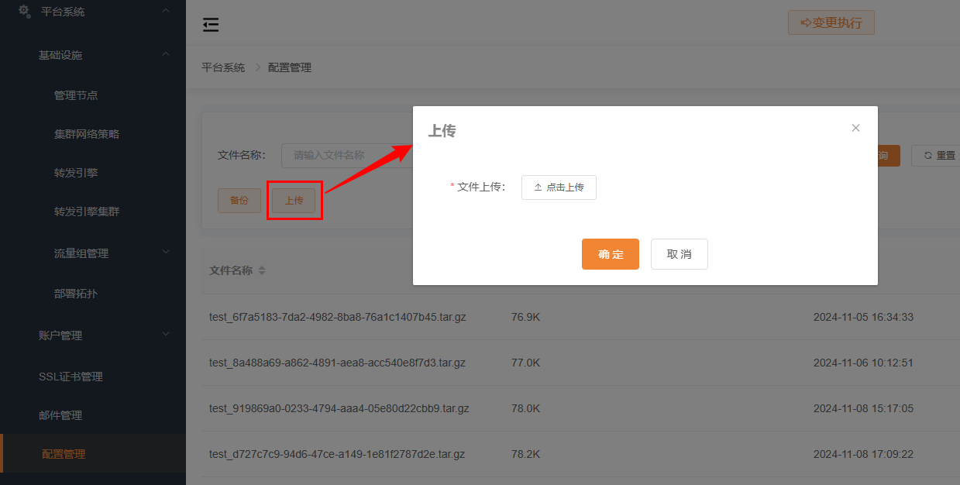960x485 pixels.
Task: Confirm upload with the 确定 button
Action: pyautogui.click(x=610, y=254)
